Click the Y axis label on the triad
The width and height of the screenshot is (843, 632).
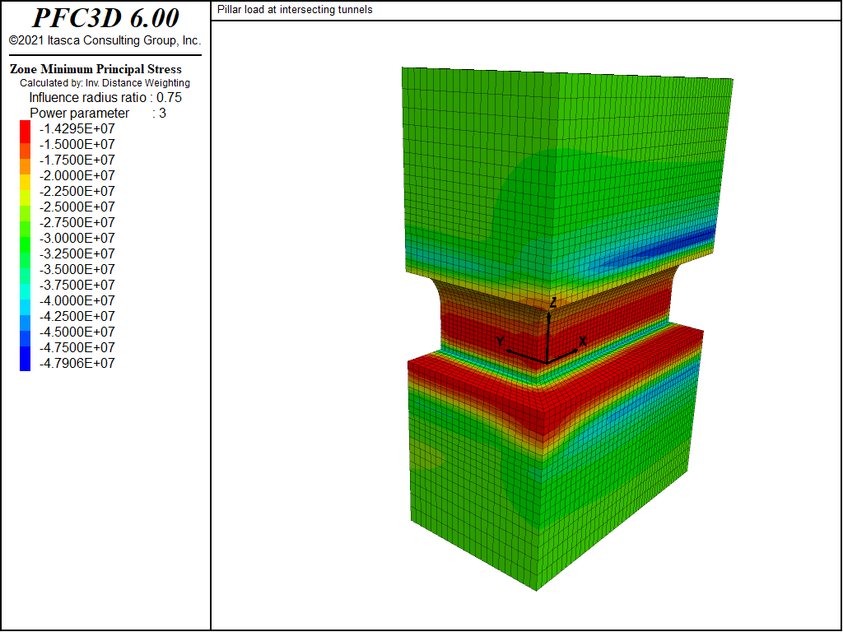click(501, 342)
